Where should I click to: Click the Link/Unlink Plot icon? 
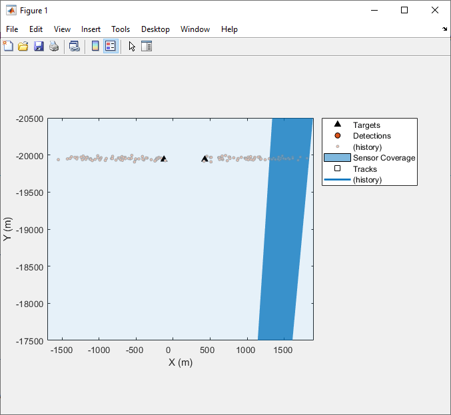(75, 46)
